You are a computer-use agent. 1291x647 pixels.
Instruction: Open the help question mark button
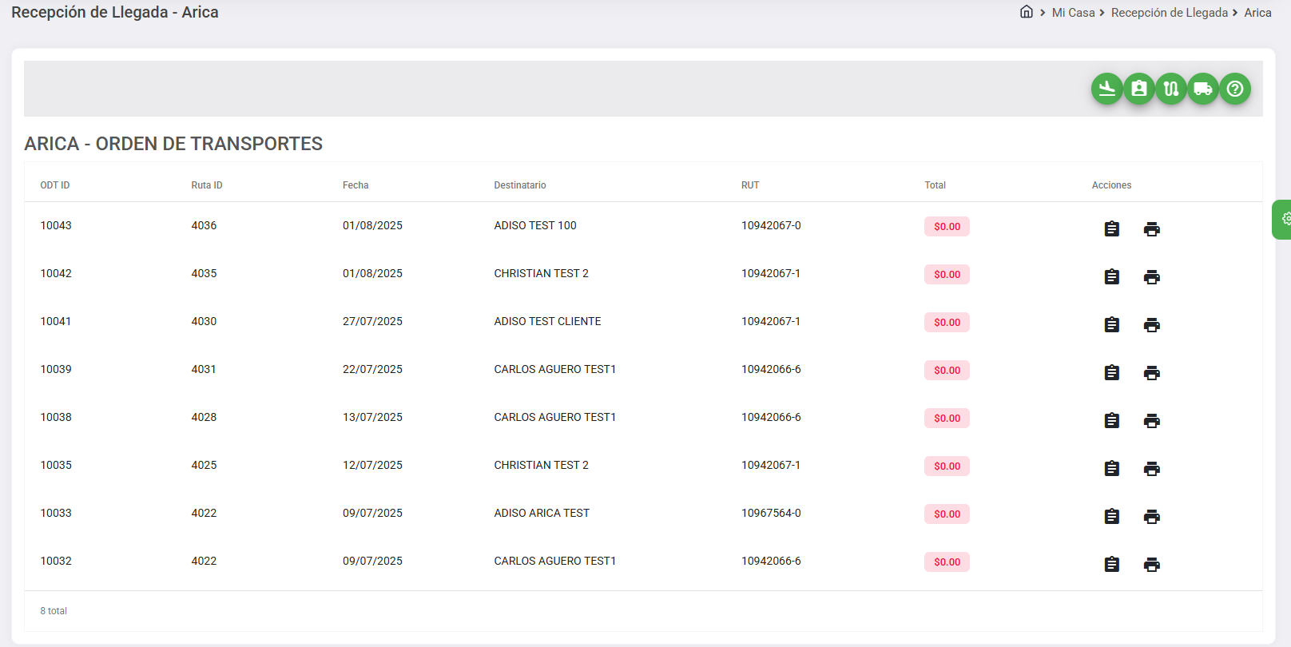[1234, 89]
